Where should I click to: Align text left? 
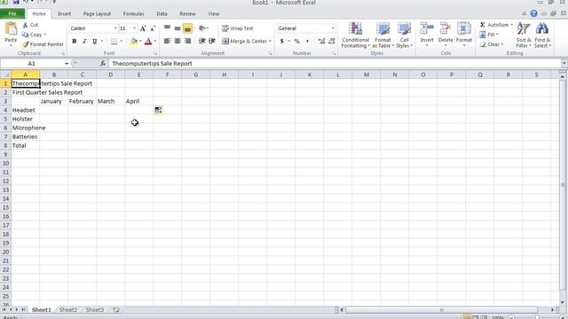coord(167,42)
